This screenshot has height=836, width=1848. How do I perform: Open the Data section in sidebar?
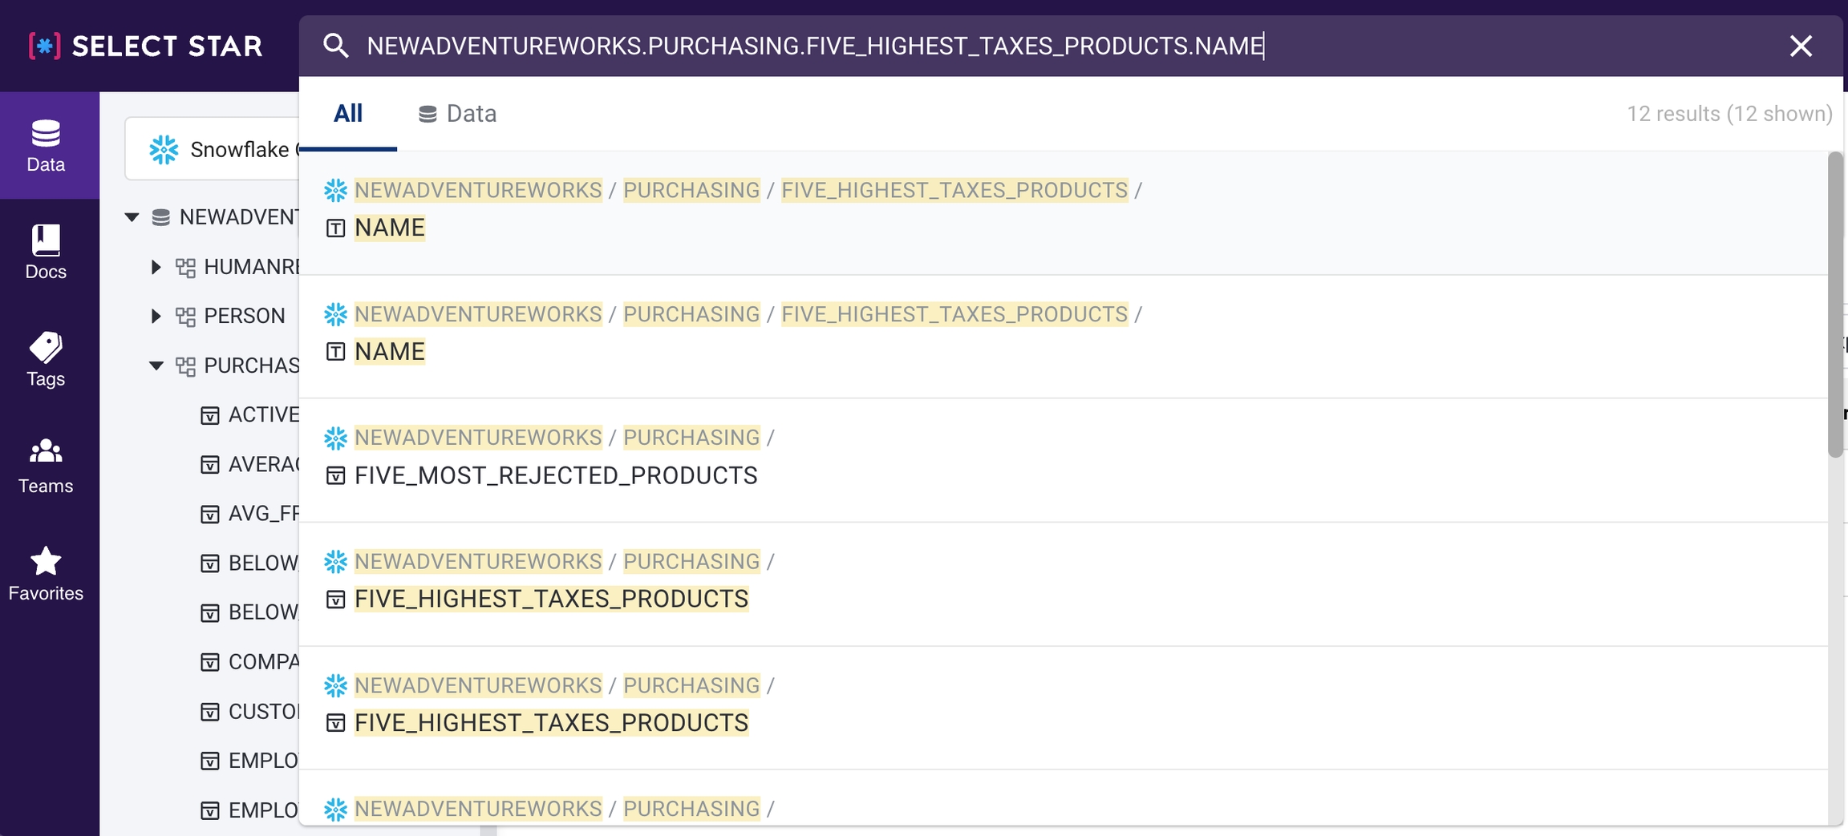click(46, 145)
